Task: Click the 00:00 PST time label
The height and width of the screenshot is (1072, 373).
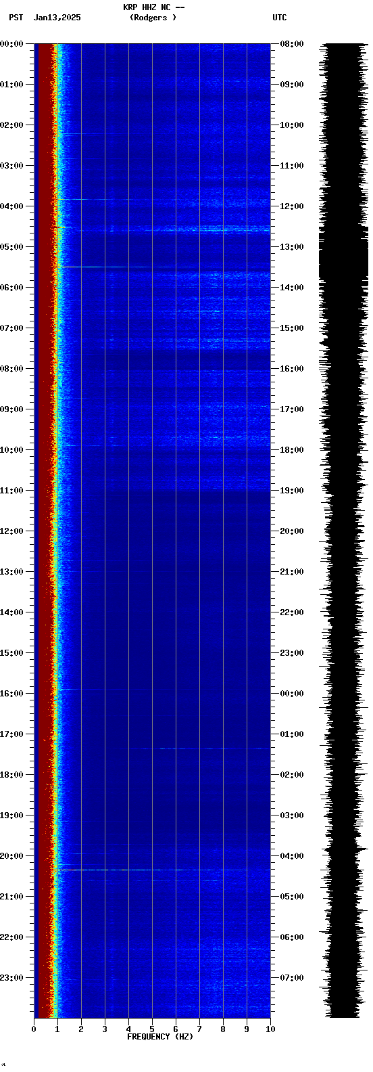Action: point(12,44)
